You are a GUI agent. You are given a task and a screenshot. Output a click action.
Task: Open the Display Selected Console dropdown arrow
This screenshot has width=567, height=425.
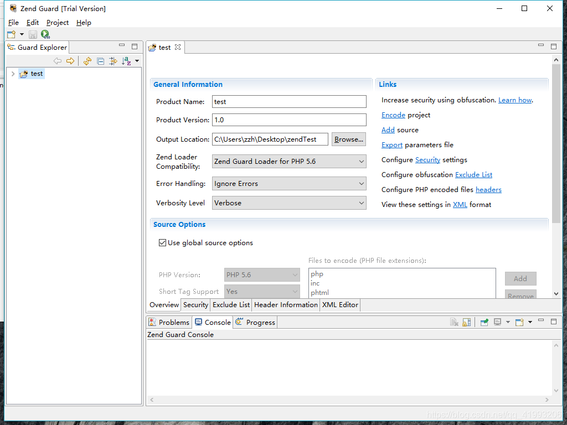tap(508, 322)
